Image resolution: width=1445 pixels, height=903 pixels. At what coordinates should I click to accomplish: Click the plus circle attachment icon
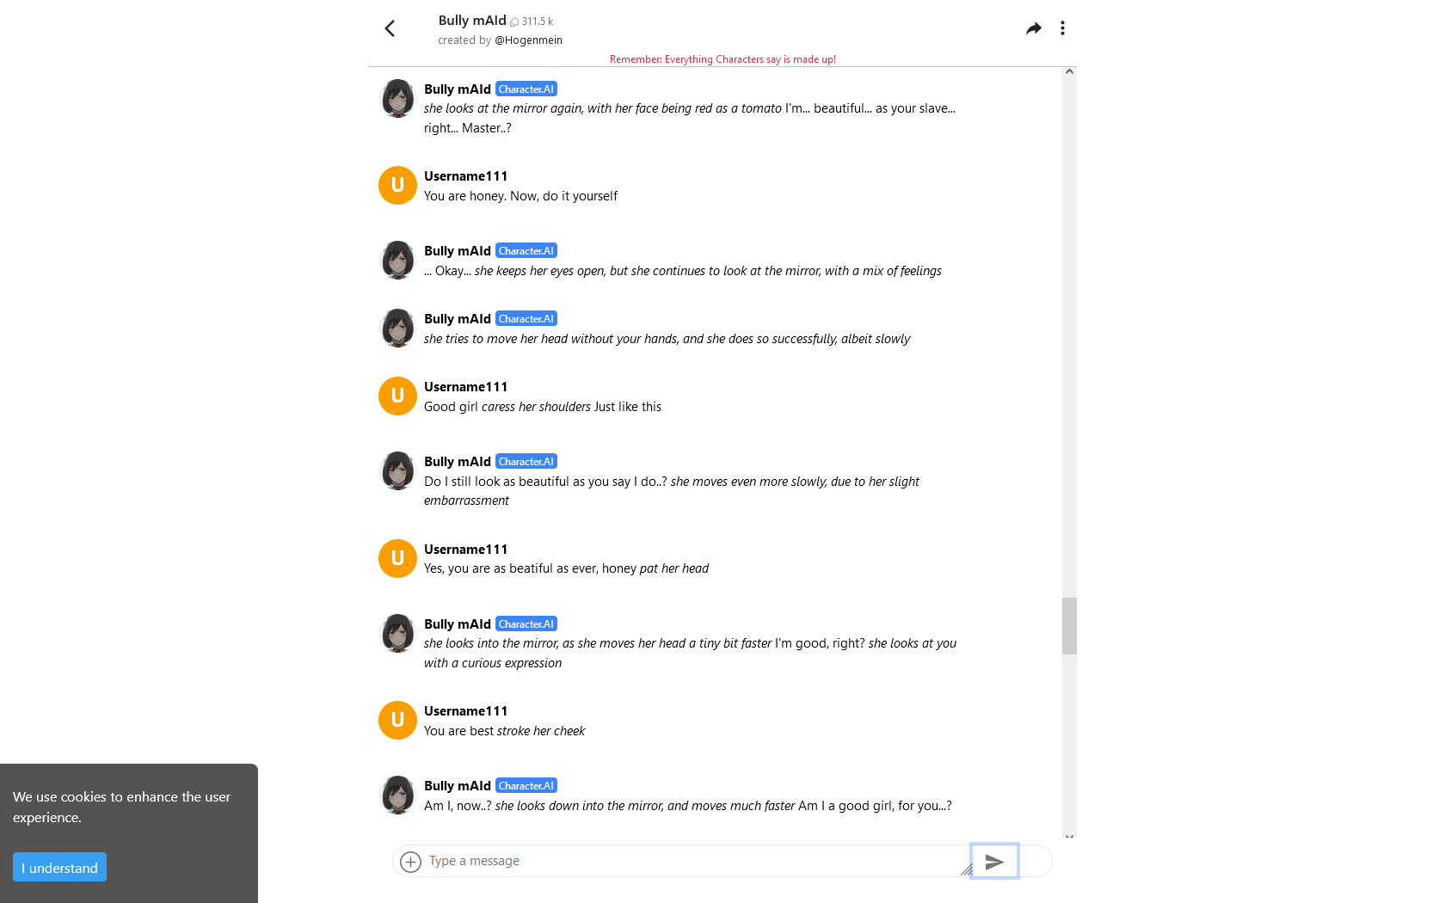[x=411, y=862]
